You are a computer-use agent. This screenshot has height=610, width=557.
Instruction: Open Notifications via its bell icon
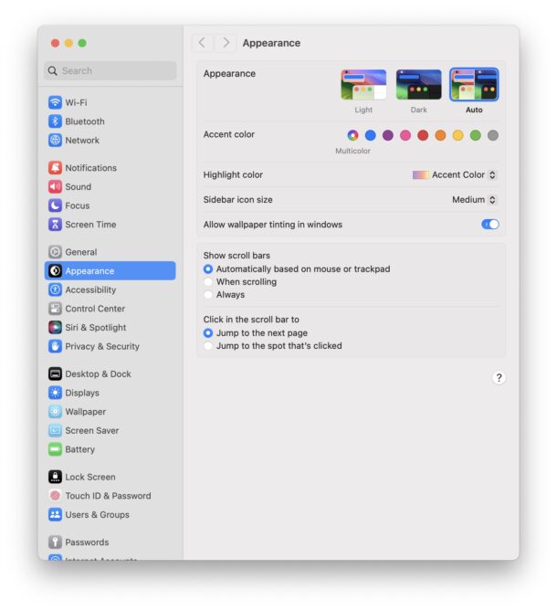(x=55, y=168)
